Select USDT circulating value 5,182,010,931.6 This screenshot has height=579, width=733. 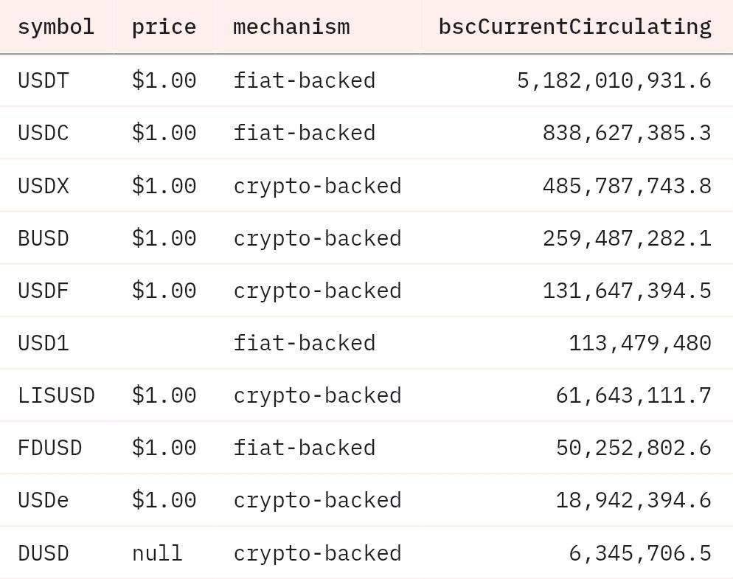coord(614,80)
